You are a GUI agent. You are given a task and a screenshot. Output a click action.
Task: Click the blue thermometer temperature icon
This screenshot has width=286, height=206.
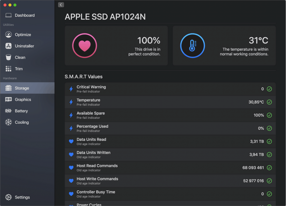[192, 45]
